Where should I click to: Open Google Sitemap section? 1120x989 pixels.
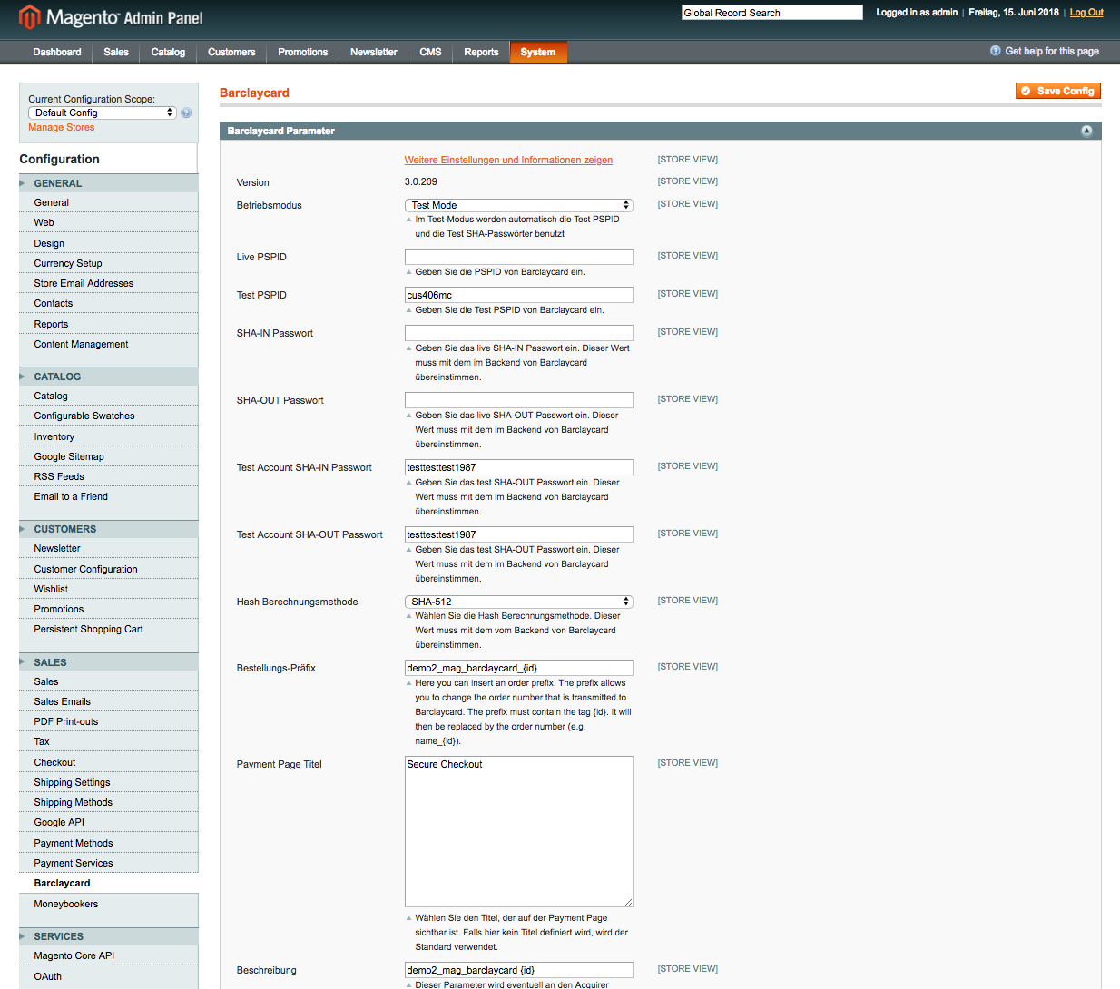click(109, 456)
